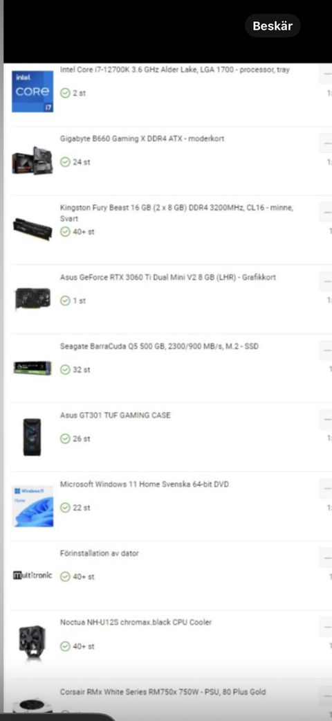Open Gigabyte B660 Gaming X motherboard link
The image size is (332, 721).
click(142, 139)
